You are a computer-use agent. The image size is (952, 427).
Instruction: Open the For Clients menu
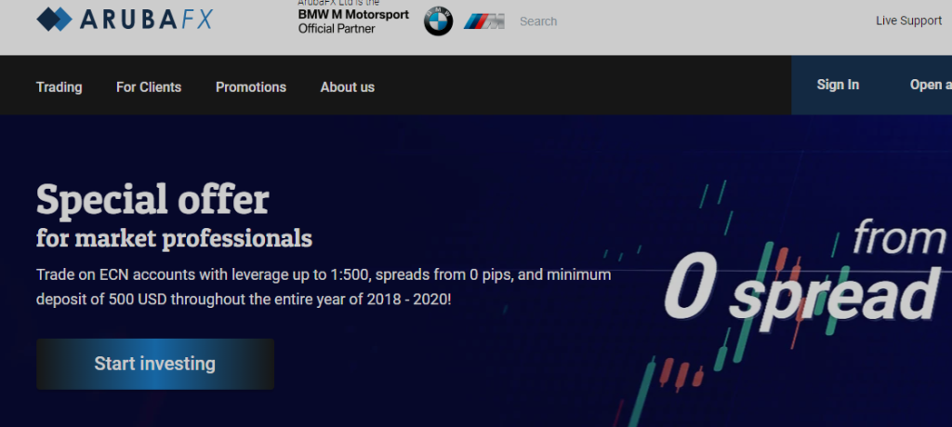(149, 87)
